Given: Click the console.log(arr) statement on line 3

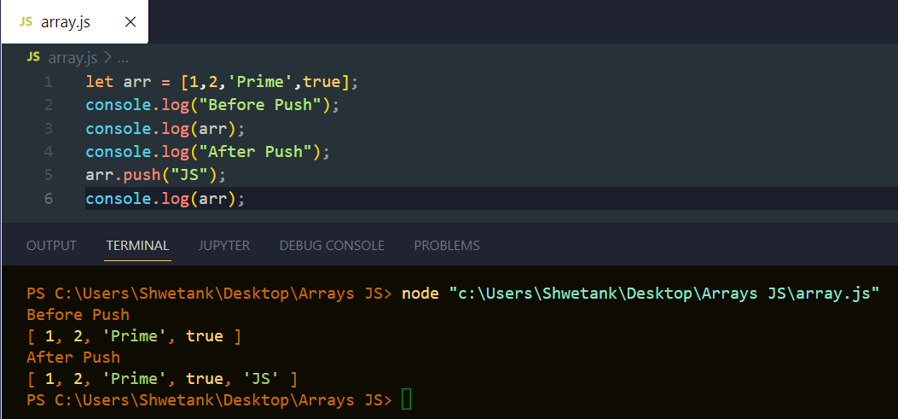Looking at the screenshot, I should (x=165, y=129).
